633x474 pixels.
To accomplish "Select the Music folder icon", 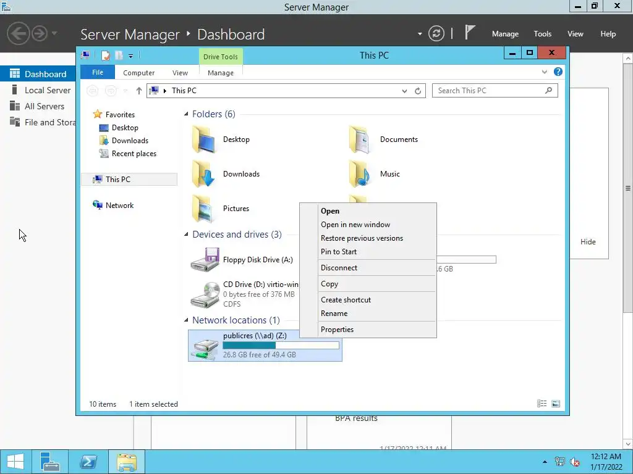I will click(x=359, y=174).
